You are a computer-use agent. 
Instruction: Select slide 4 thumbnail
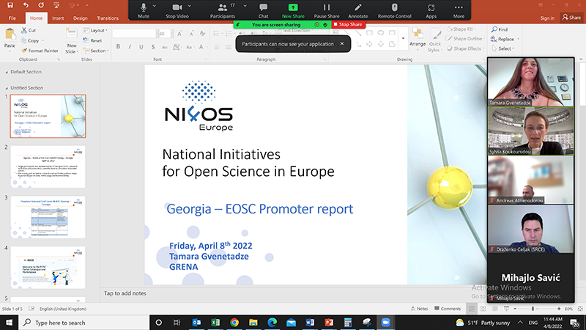48,268
